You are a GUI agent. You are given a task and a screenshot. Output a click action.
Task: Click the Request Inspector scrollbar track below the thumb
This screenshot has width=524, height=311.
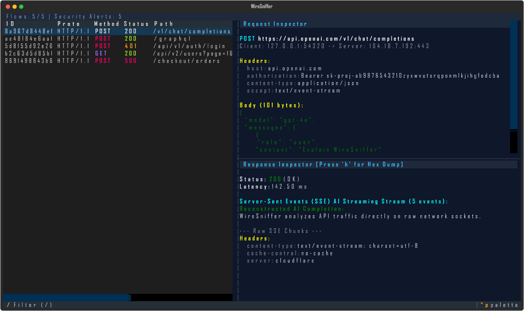514,142
